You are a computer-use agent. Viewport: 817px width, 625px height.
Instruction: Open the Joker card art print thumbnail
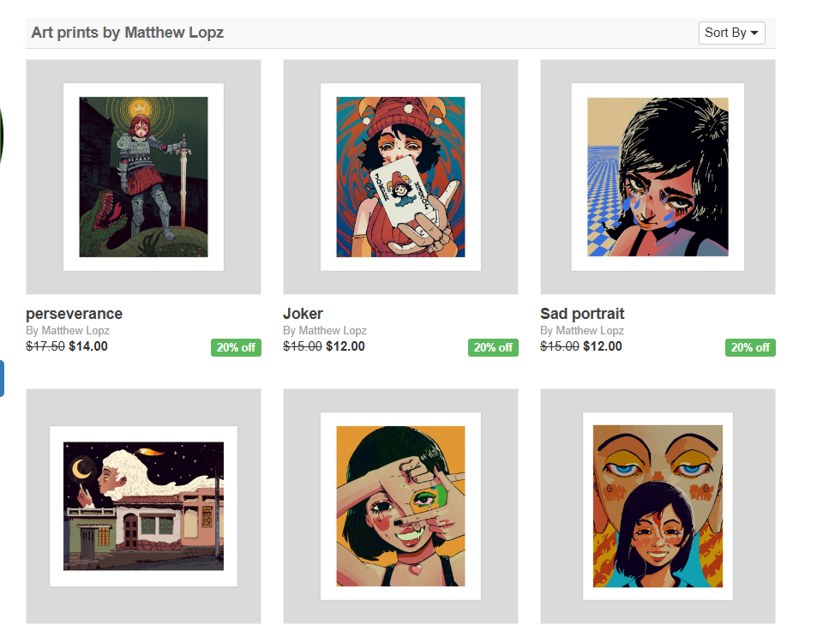coord(400,177)
